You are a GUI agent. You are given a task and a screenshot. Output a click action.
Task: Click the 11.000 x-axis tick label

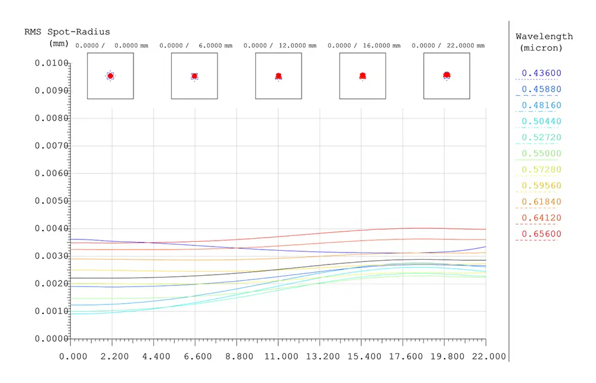tap(281, 356)
